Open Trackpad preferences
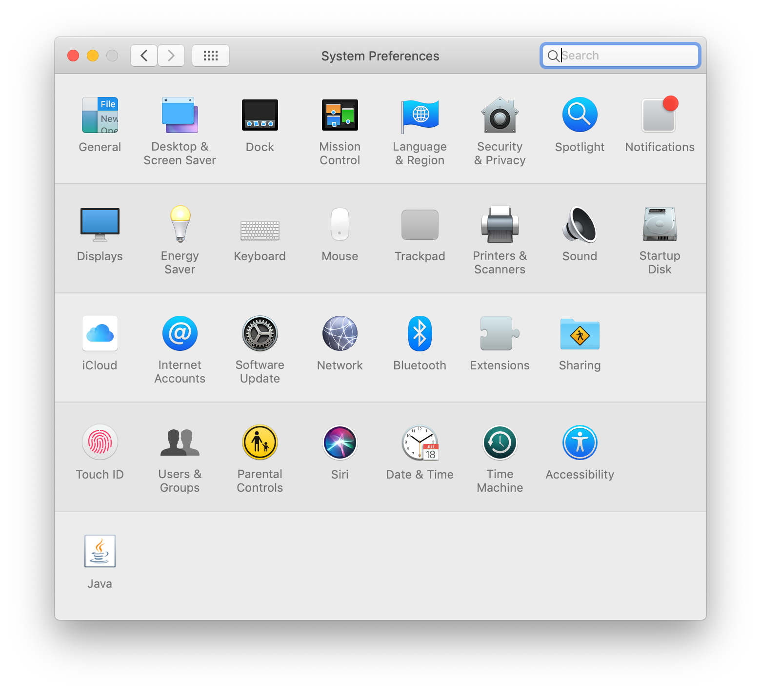The height and width of the screenshot is (692, 761). pos(420,224)
